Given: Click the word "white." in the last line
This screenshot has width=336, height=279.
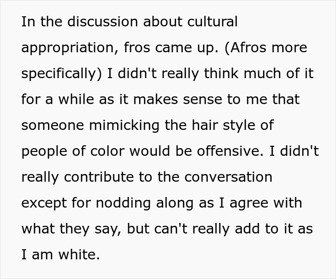Looking at the screenshot, I should (x=79, y=255).
